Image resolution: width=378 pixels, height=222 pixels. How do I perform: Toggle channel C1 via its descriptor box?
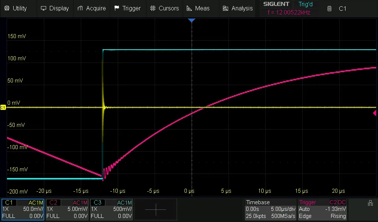pos(9,202)
